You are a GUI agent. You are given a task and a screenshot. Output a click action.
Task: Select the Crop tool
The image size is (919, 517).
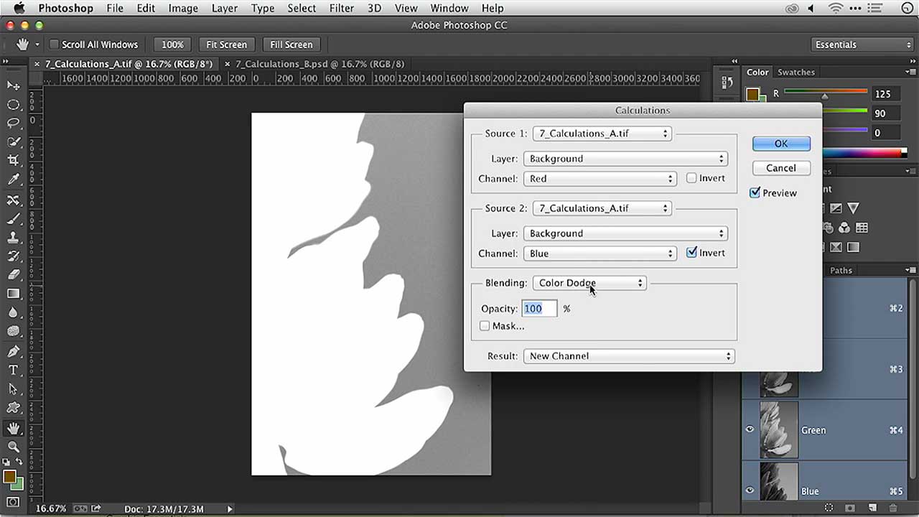[14, 161]
